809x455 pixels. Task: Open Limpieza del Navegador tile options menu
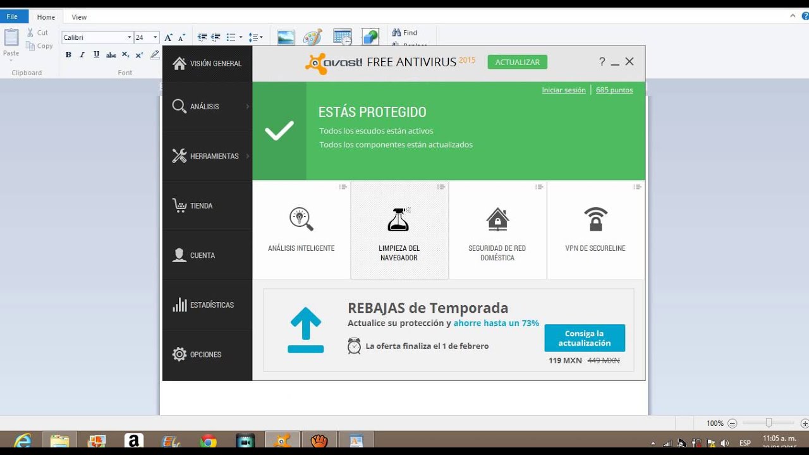pos(441,187)
